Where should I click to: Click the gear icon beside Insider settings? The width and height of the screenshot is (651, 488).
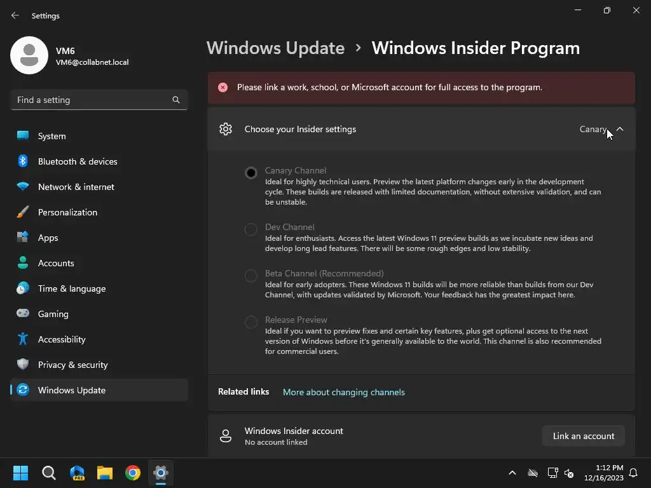coord(226,129)
